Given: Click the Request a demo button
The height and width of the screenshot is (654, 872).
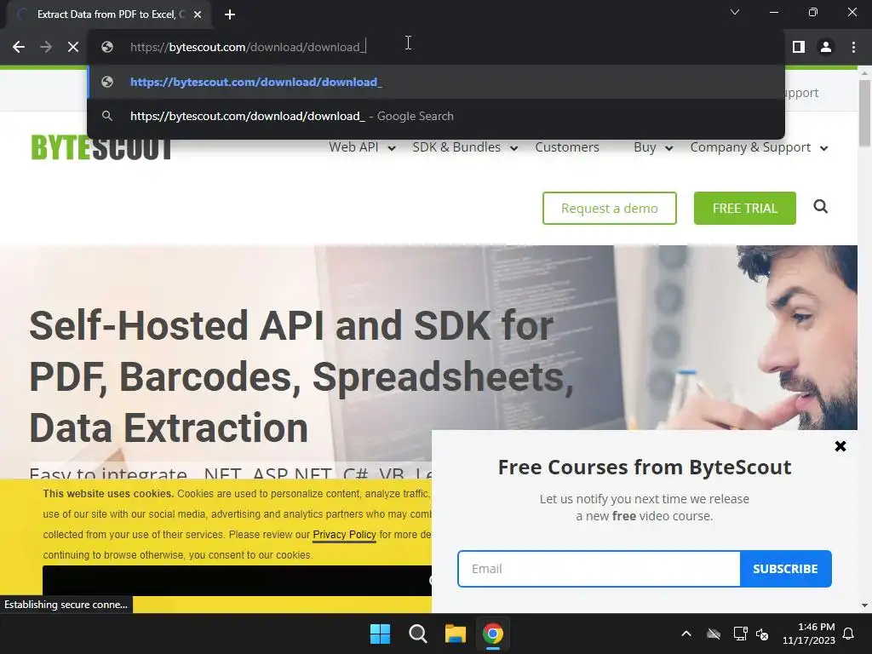Looking at the screenshot, I should click(610, 209).
